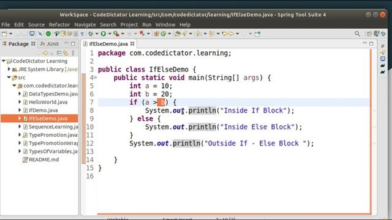Open the Run configurations dropdown arrow

click(110, 34)
